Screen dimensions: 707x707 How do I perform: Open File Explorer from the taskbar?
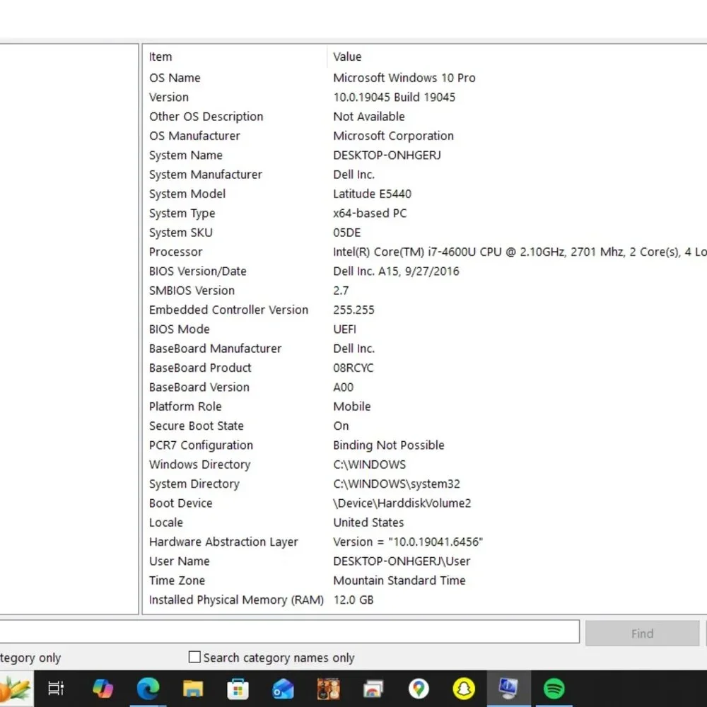193,689
